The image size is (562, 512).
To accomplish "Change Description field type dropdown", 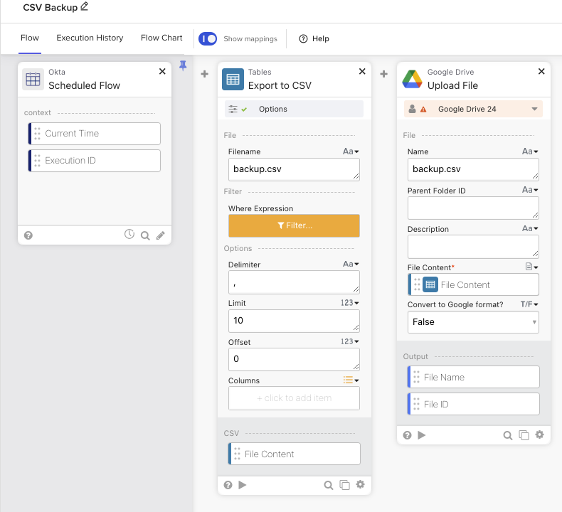I will pos(530,228).
